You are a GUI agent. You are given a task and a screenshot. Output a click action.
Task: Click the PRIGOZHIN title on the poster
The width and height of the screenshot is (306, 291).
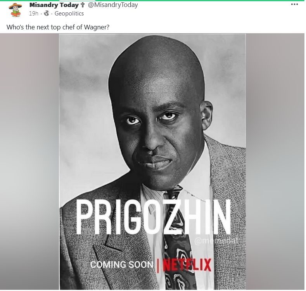(x=153, y=217)
